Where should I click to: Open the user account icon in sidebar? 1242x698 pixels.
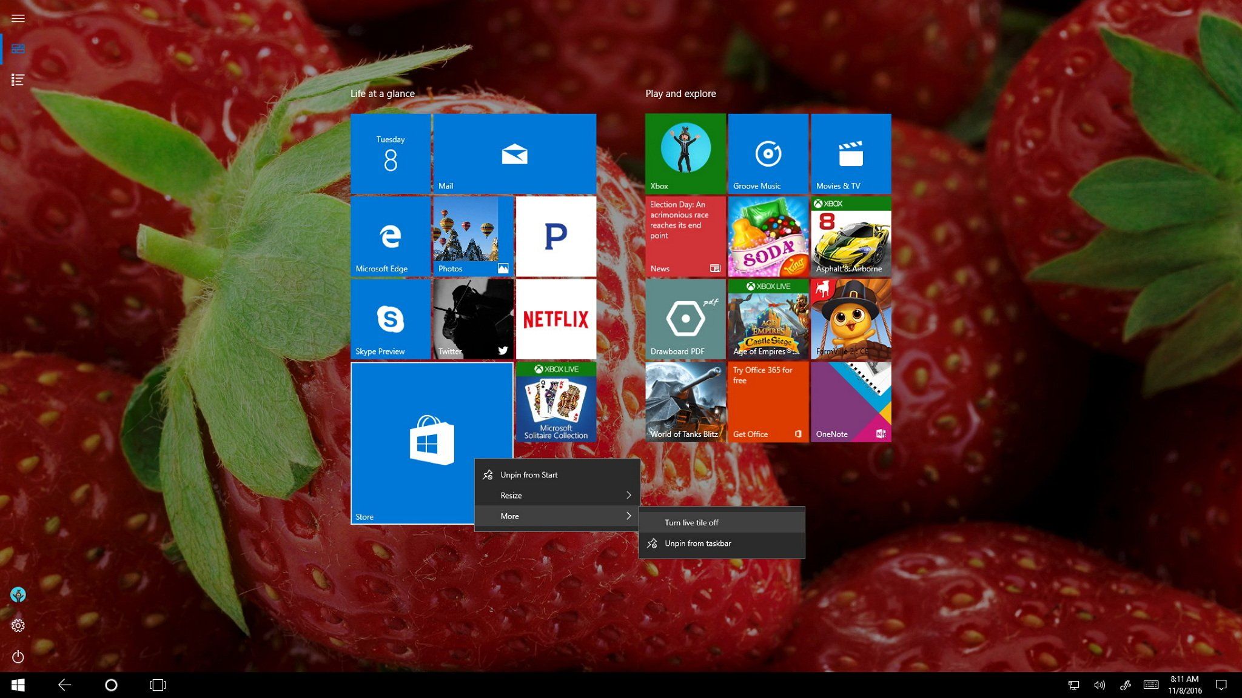(18, 594)
